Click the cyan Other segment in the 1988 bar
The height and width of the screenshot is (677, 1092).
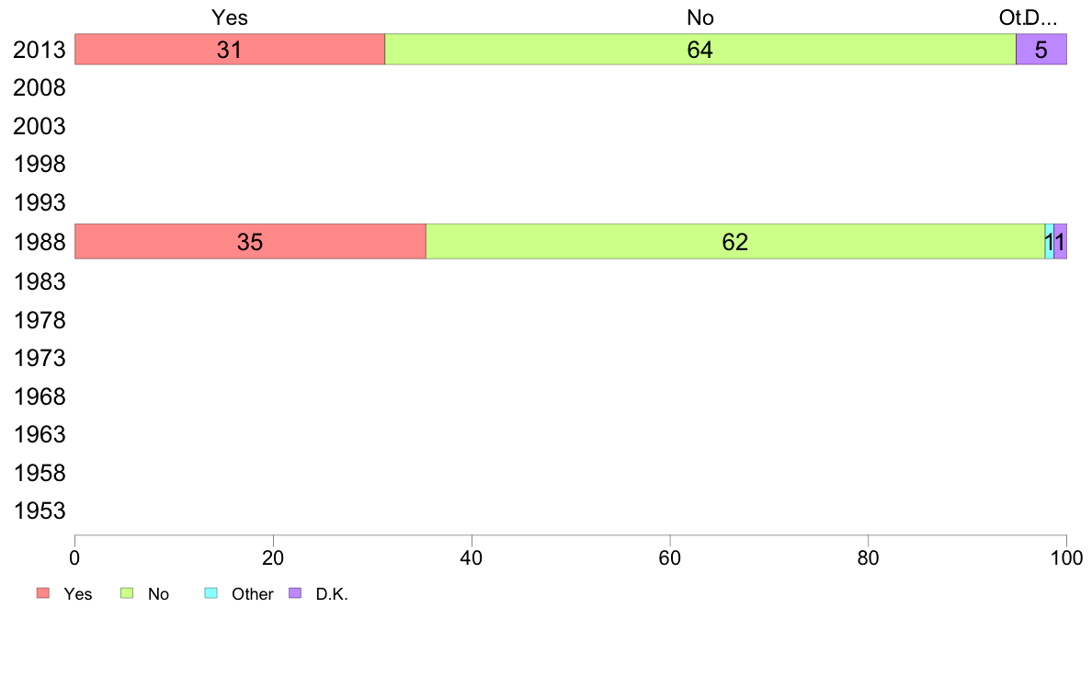click(1049, 242)
